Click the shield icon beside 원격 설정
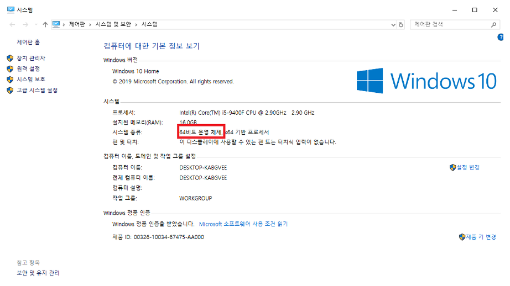 [10, 69]
